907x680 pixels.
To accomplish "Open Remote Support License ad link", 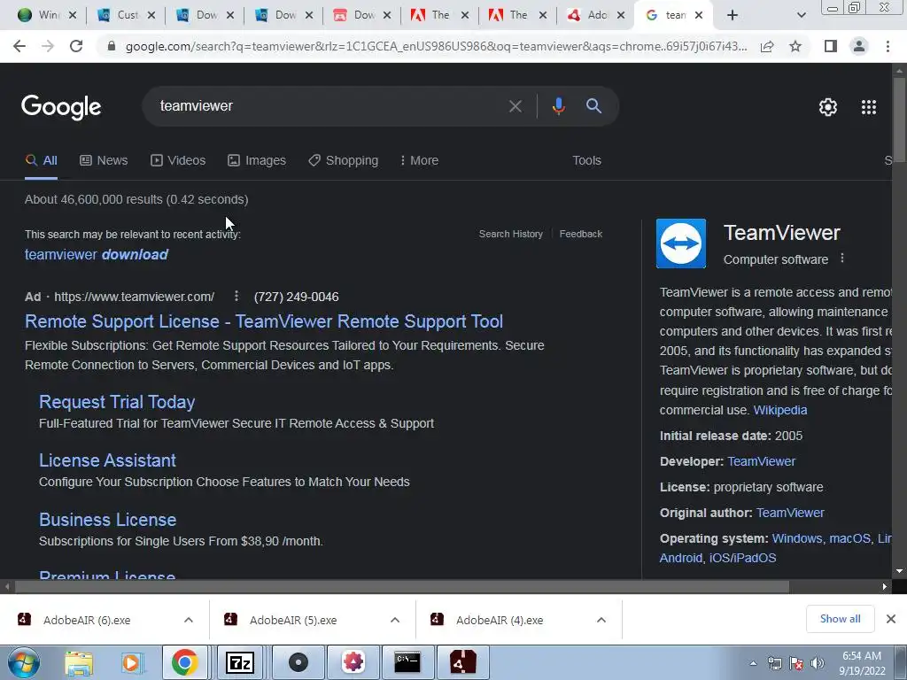I will coord(264,321).
